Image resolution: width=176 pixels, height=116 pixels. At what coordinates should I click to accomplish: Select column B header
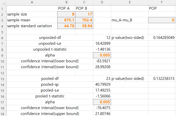[66, 2]
